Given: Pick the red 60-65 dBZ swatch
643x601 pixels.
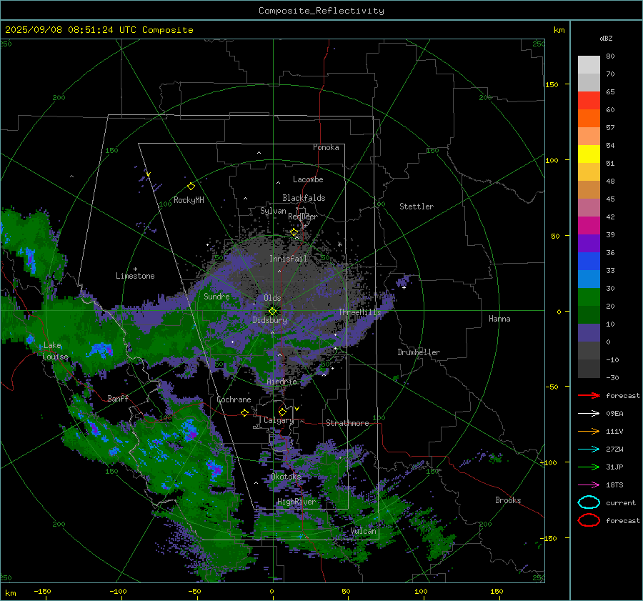Looking at the screenshot, I should pyautogui.click(x=589, y=101).
